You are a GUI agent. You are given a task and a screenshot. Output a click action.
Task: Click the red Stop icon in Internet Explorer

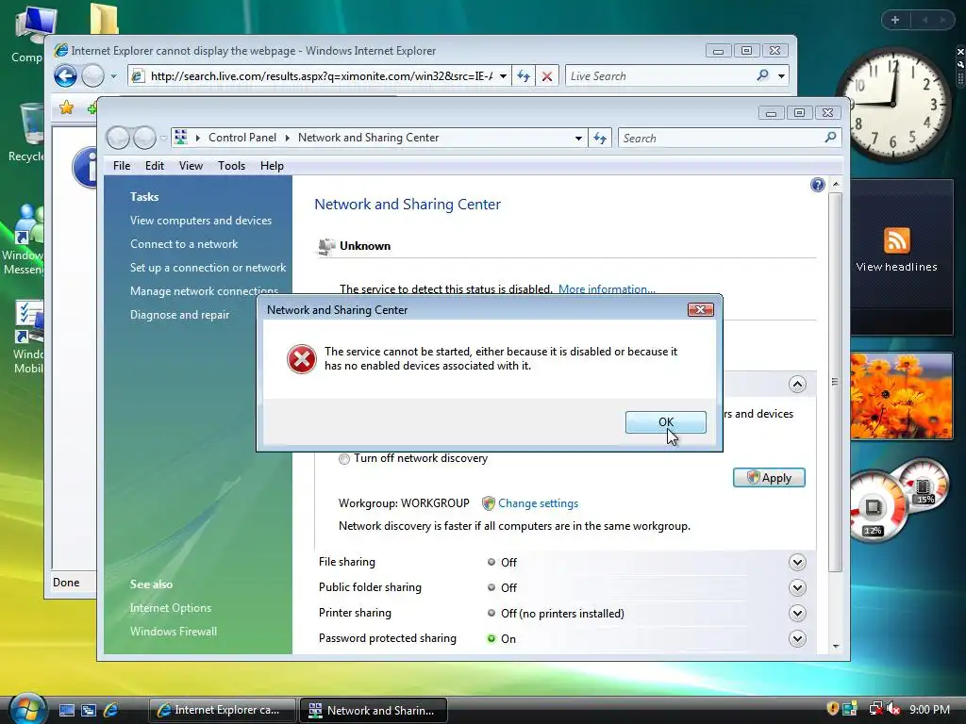[x=546, y=76]
